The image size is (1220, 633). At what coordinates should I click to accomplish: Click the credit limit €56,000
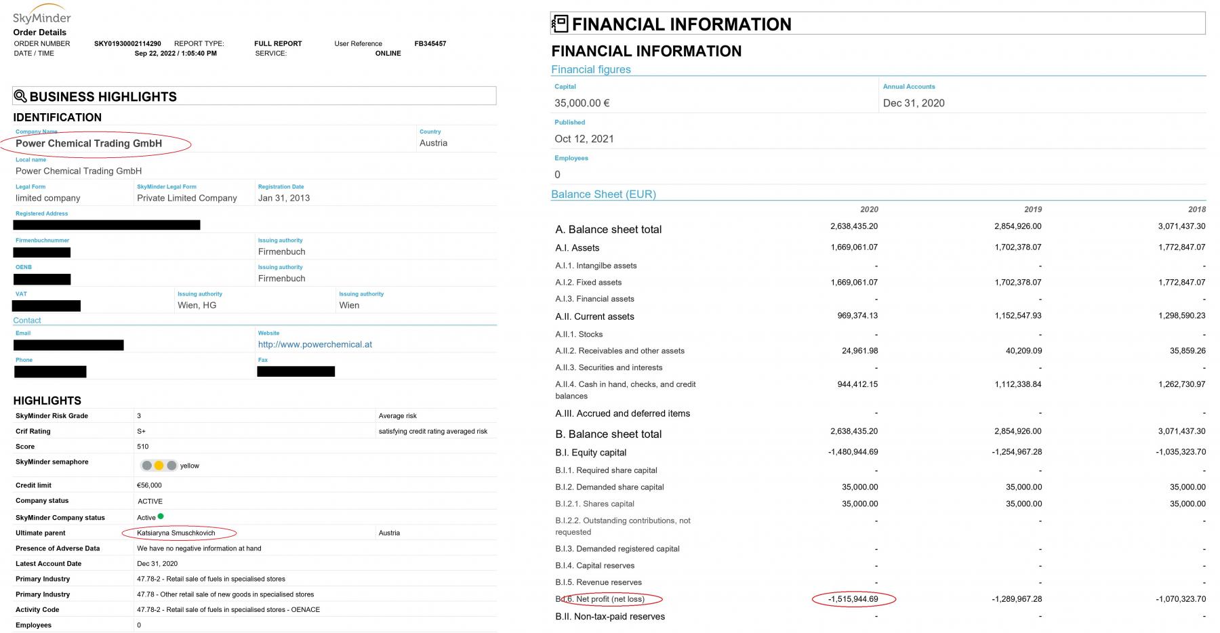point(149,485)
